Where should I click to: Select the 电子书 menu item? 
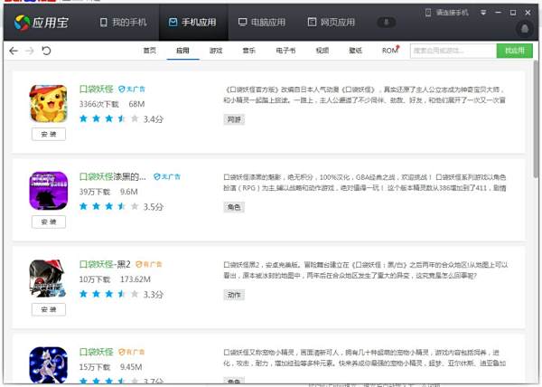(285, 51)
